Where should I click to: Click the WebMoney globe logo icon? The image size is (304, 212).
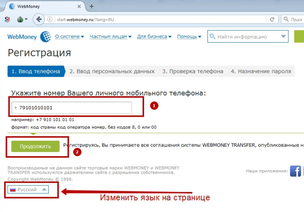(x=46, y=36)
